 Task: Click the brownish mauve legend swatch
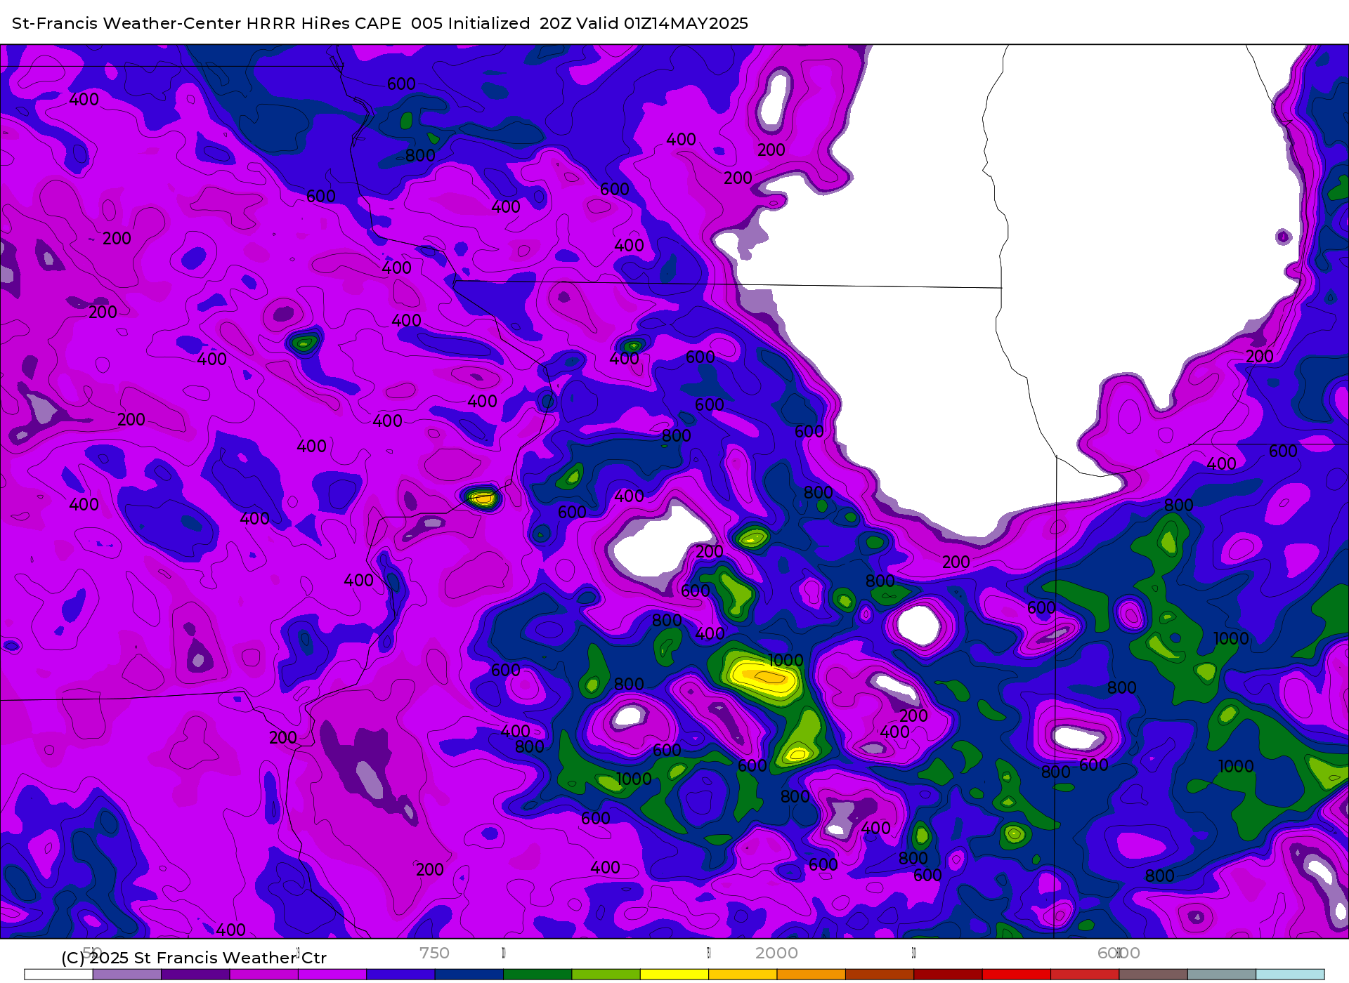1153,975
